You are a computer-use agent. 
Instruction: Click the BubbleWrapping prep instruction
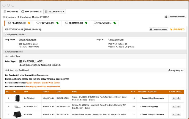[x=150, y=107]
